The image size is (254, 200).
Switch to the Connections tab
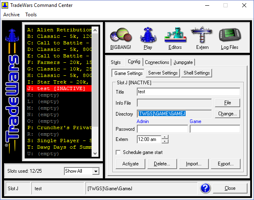point(157,62)
